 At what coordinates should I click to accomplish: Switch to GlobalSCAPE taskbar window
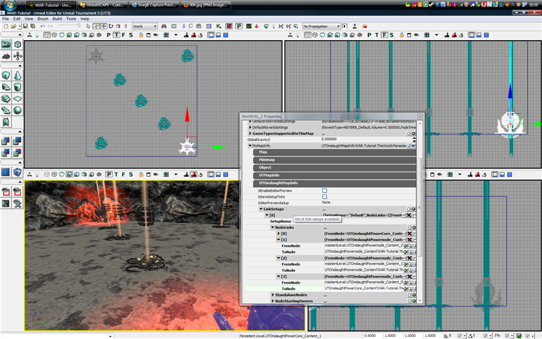[103, 5]
